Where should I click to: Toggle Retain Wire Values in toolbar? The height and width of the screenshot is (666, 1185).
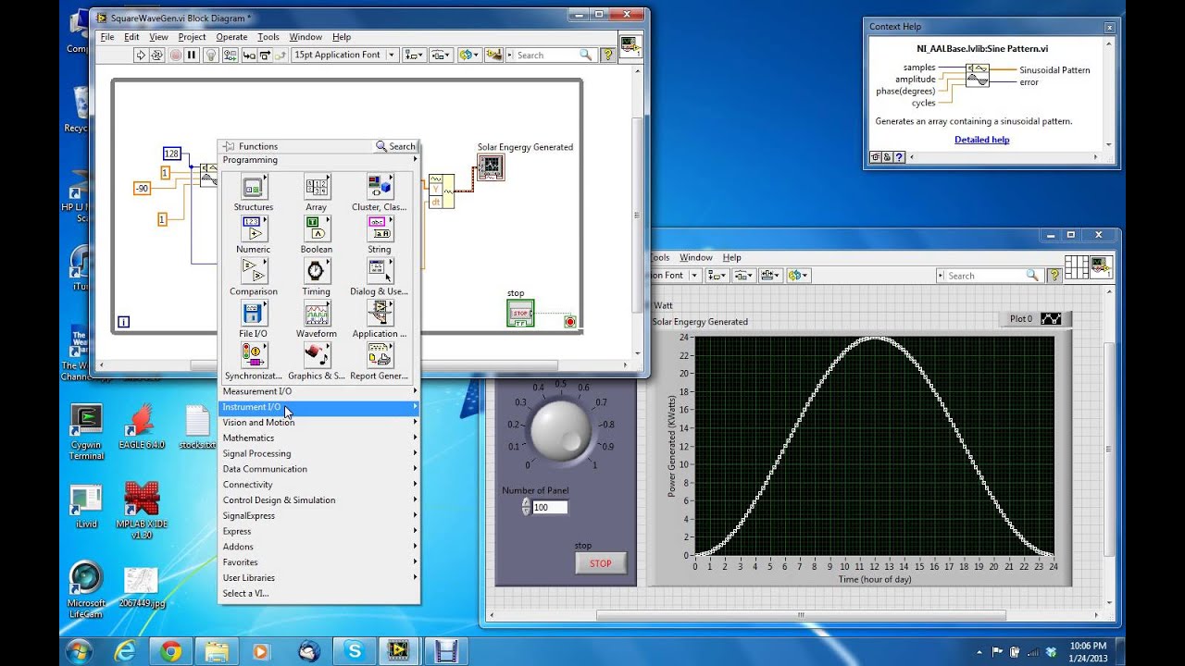coord(230,55)
